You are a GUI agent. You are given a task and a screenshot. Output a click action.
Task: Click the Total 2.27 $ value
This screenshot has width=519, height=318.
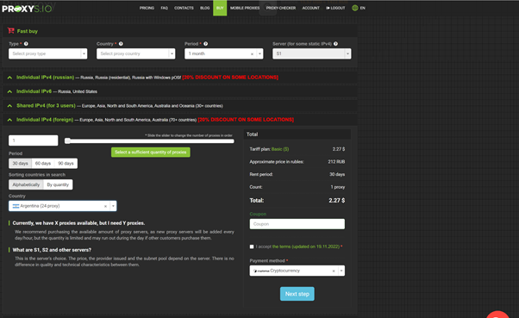tap(336, 201)
